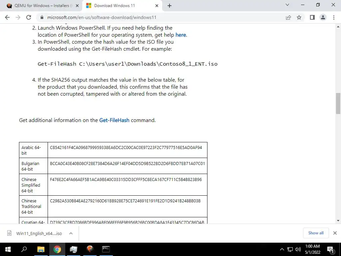Open the PowerShell help 'here' link
The height and width of the screenshot is (256, 341).
180,35
